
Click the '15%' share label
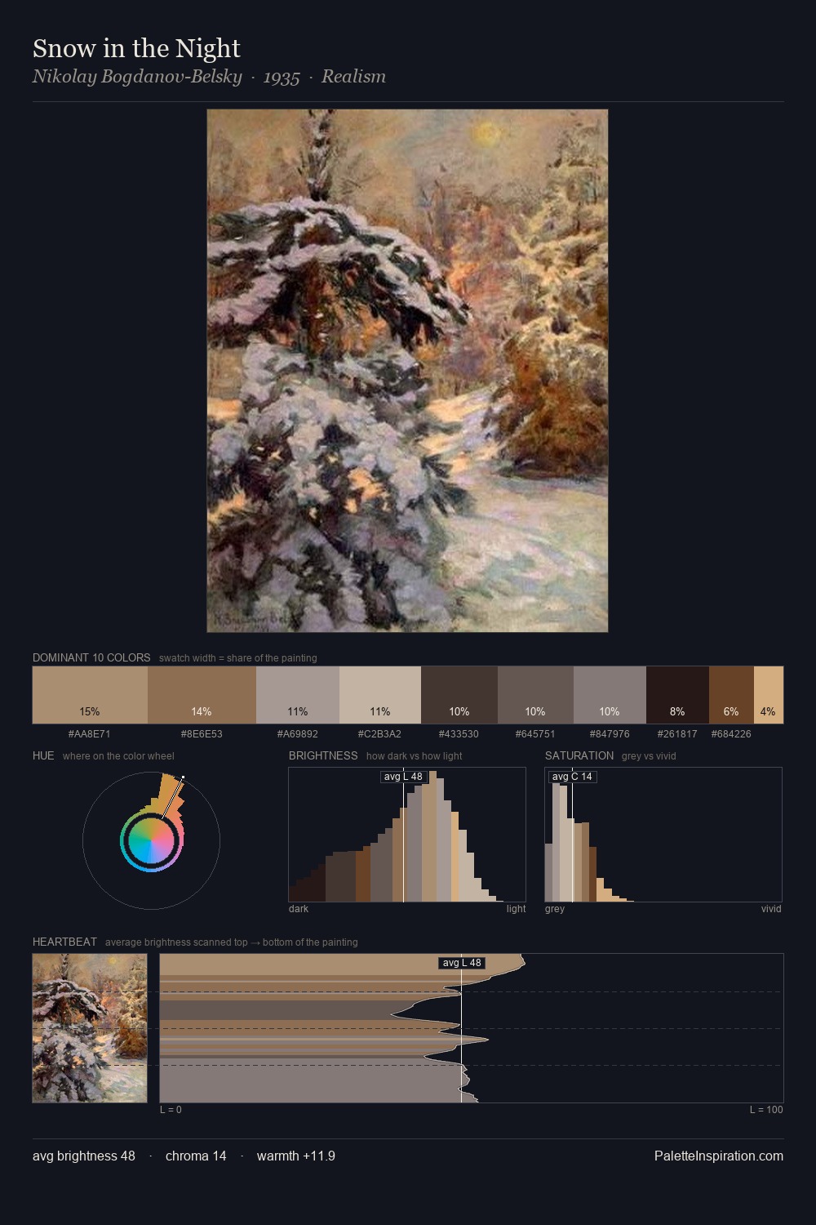[x=90, y=711]
